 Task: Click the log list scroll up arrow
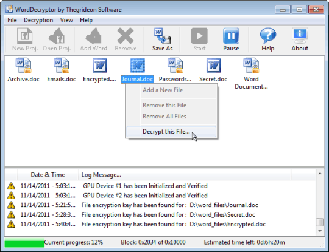[320, 174]
